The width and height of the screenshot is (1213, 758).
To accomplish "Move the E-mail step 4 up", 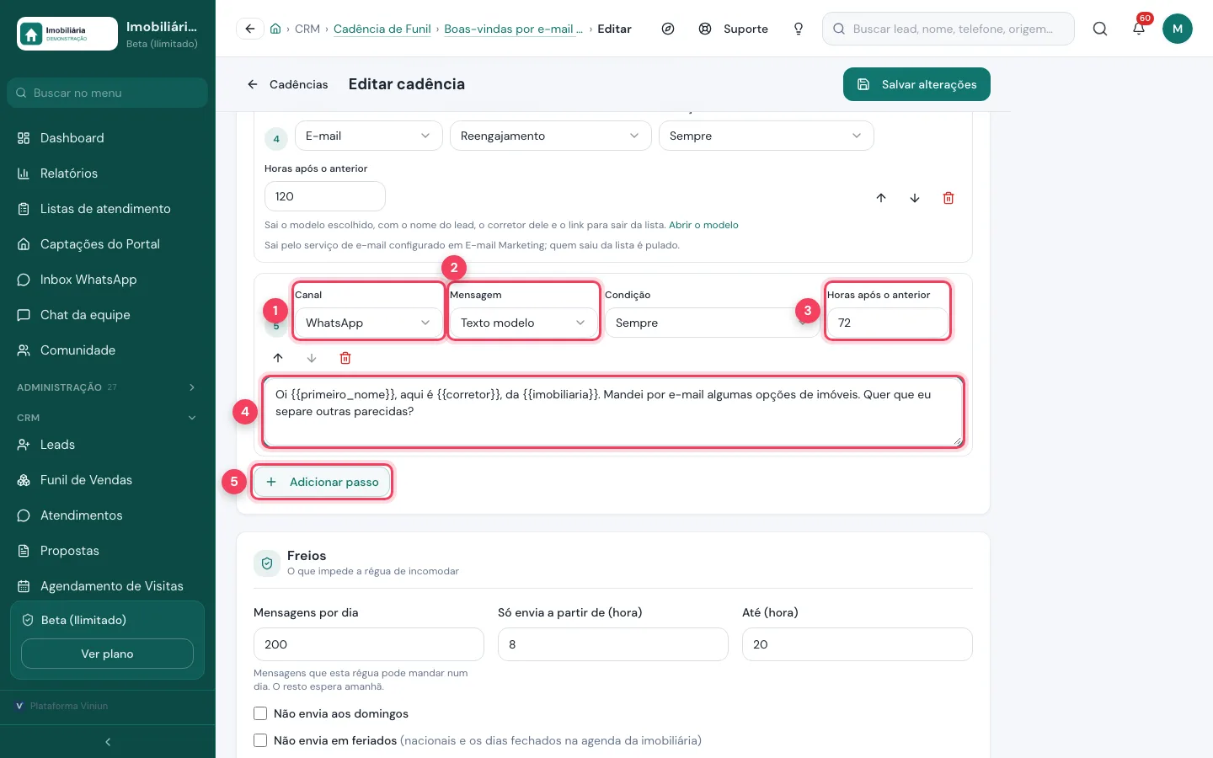I will pos(881,198).
